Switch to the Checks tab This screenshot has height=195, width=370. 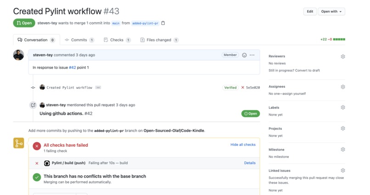click(x=117, y=40)
